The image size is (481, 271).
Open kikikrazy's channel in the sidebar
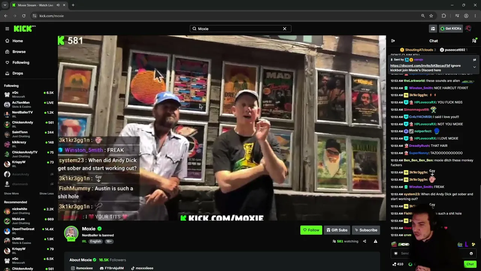click(x=28, y=144)
